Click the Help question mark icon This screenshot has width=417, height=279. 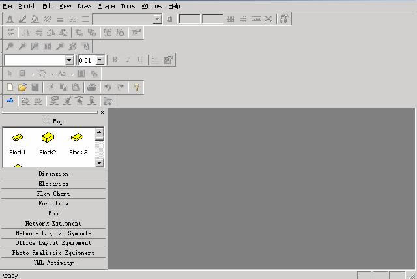point(136,87)
